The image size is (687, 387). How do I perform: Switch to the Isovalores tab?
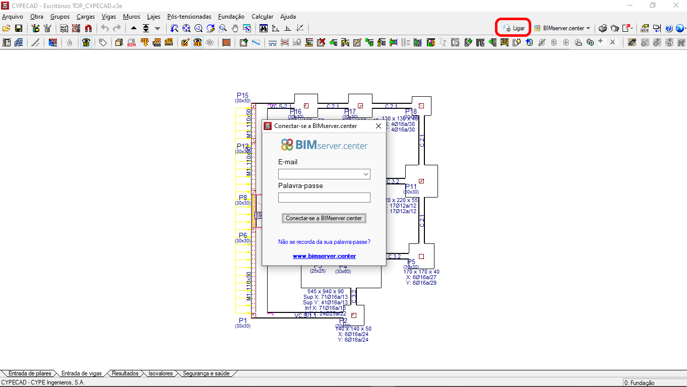[x=160, y=373]
